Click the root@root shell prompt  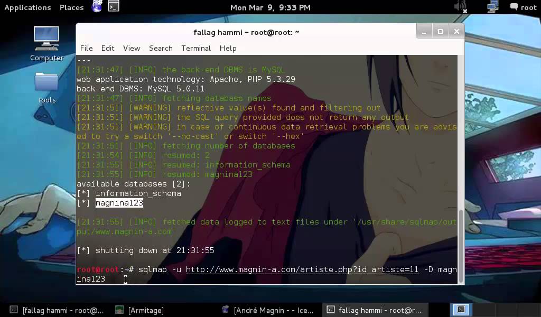[x=105, y=269]
